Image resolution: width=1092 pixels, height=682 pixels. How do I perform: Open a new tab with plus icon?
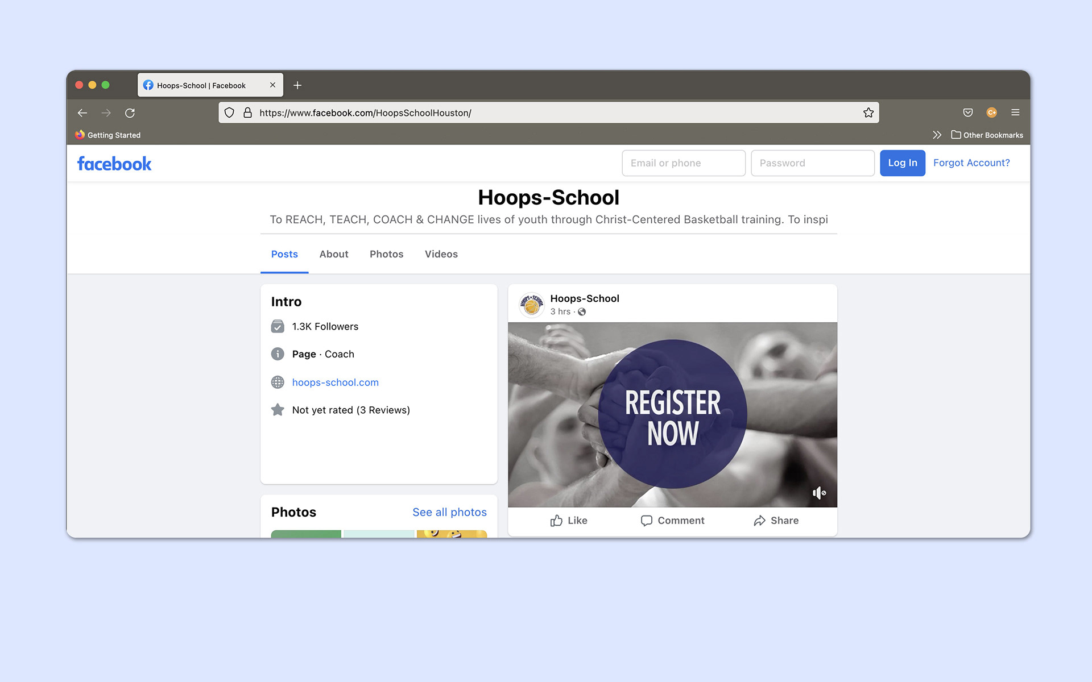pos(297,85)
